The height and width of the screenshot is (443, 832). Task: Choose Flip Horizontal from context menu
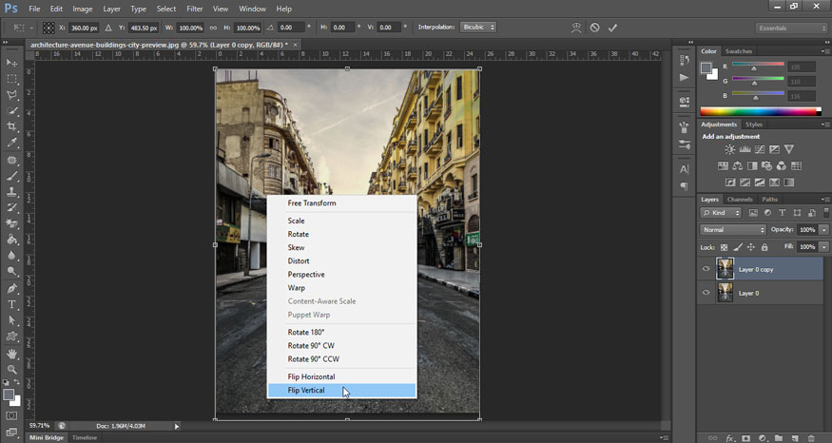coord(341,376)
